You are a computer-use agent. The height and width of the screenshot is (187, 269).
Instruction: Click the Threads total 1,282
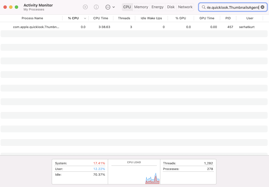click(208, 163)
